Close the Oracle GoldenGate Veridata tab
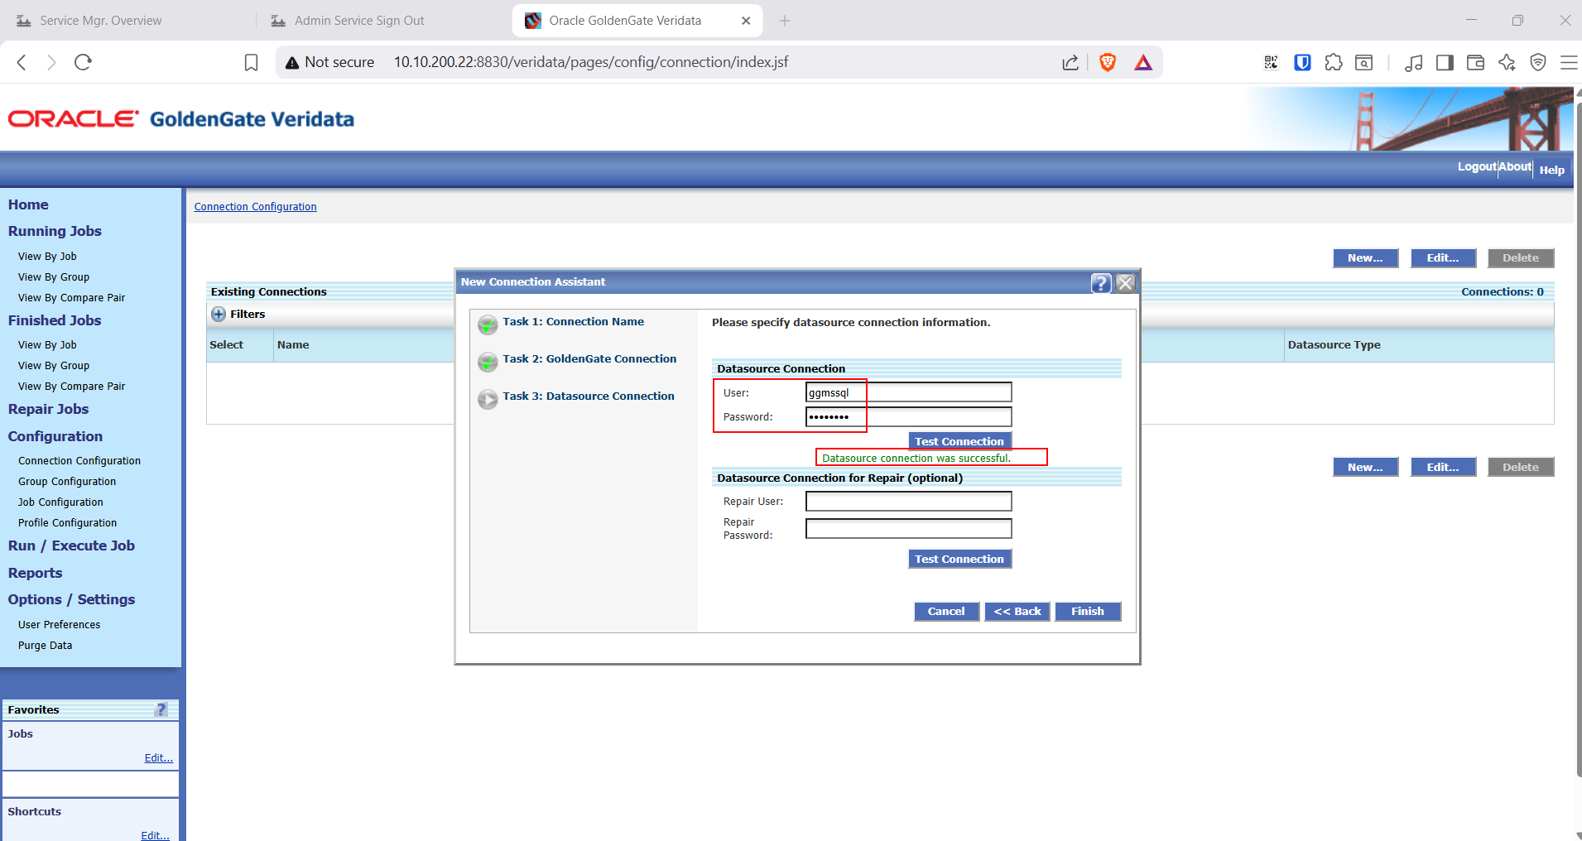The width and height of the screenshot is (1582, 841). click(x=746, y=21)
